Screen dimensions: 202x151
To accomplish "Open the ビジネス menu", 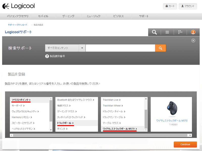I will point(118,16).
